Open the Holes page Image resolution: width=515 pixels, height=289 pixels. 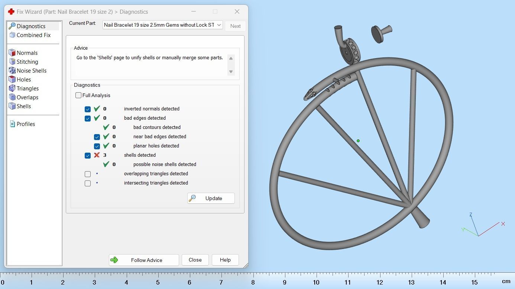click(x=23, y=79)
